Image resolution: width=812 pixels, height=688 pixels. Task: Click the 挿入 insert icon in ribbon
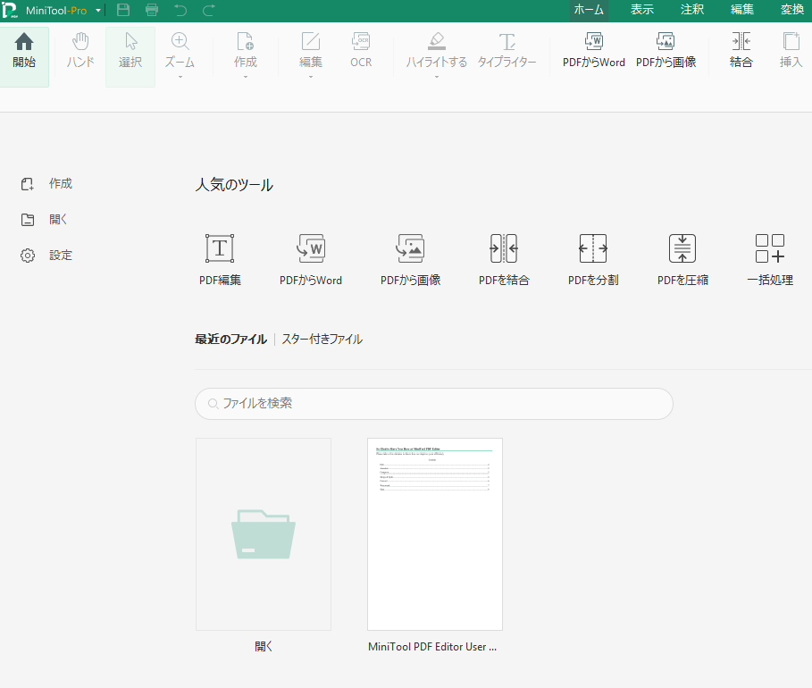791,51
